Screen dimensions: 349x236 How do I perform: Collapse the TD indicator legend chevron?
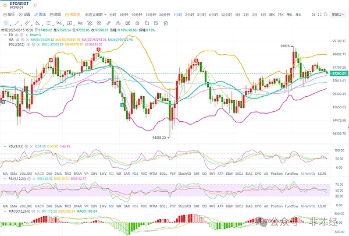click(5, 35)
